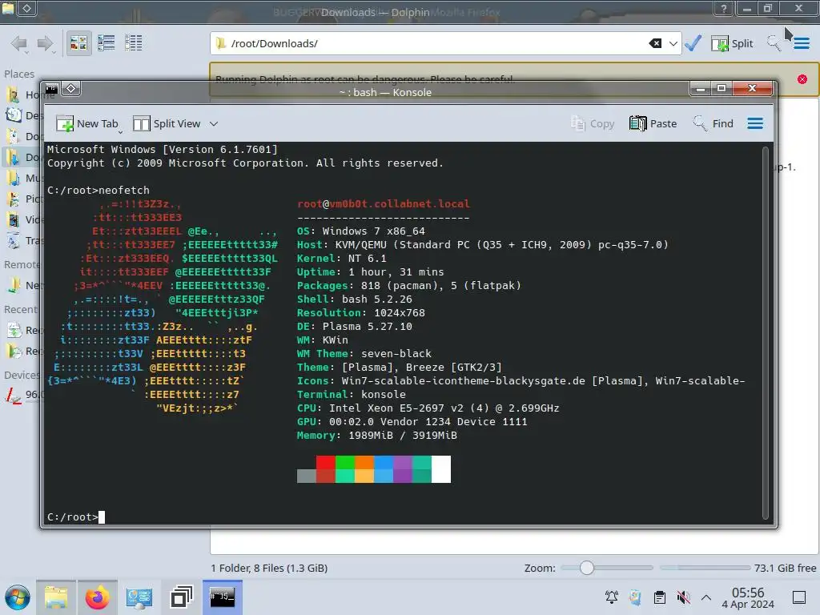Screen dimensions: 820x615
Task: Launch Firefox from the taskbar
Action: (97, 597)
